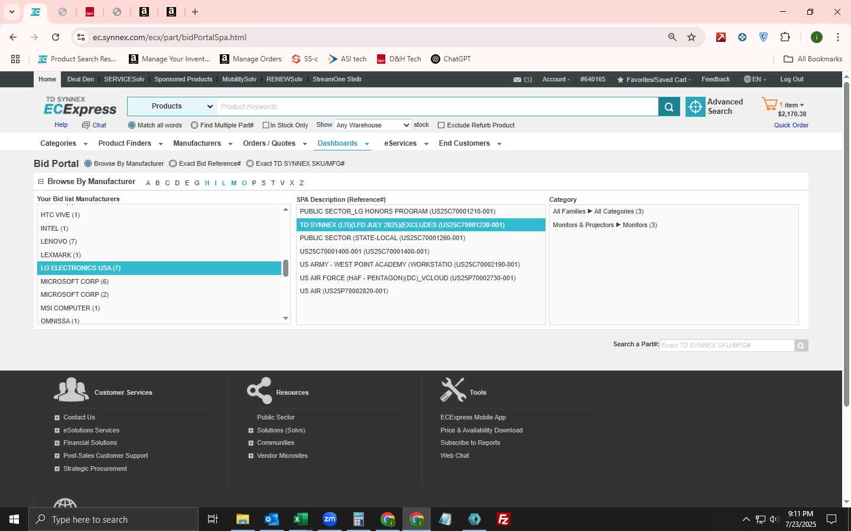Open the shopping cart icon
The image size is (851, 531).
pos(769,104)
